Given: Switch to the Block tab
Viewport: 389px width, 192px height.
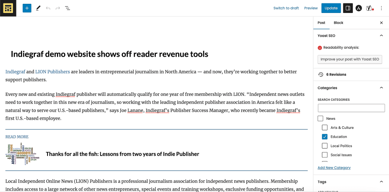Looking at the screenshot, I should click(x=338, y=23).
